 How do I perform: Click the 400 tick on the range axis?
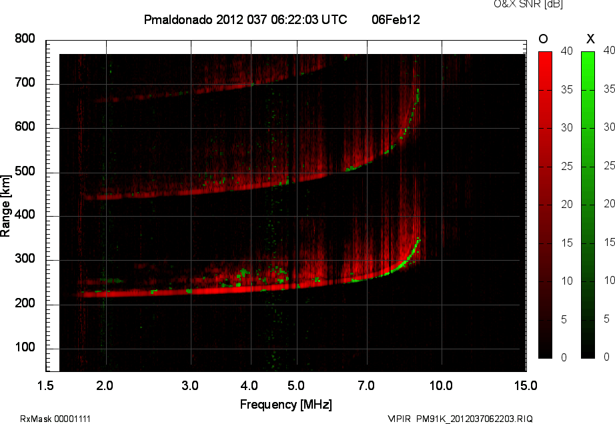coord(25,216)
